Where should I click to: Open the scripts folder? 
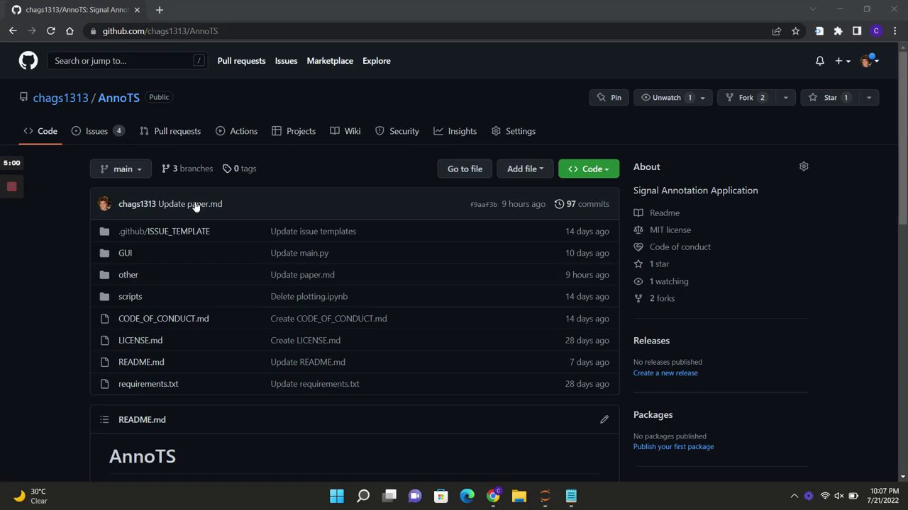coord(131,297)
